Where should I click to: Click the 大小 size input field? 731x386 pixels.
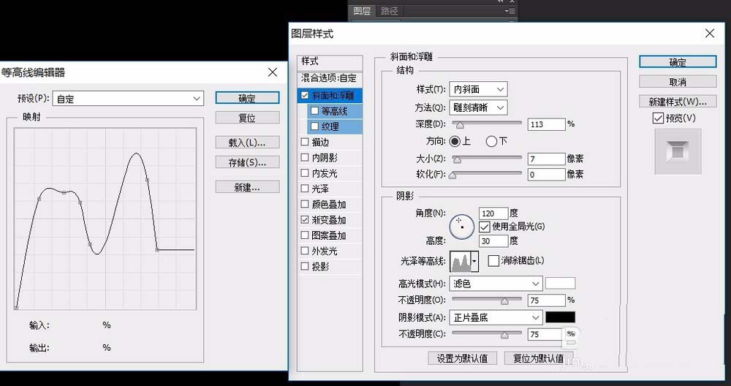click(x=545, y=159)
